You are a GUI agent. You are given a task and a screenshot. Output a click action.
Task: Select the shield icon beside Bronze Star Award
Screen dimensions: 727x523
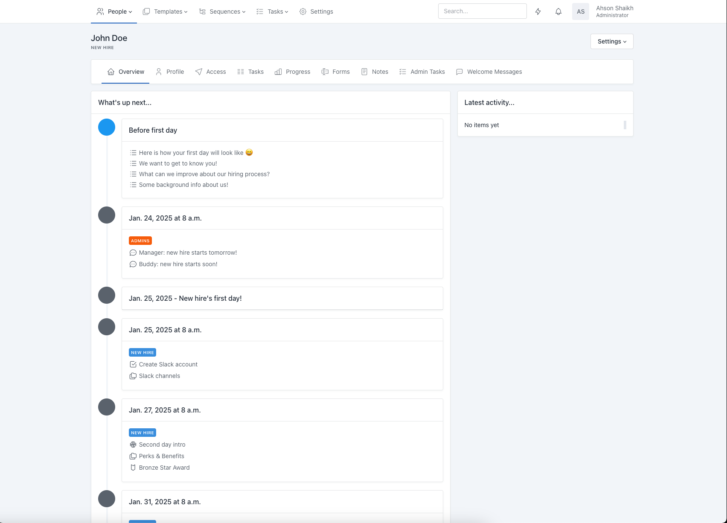click(x=133, y=468)
